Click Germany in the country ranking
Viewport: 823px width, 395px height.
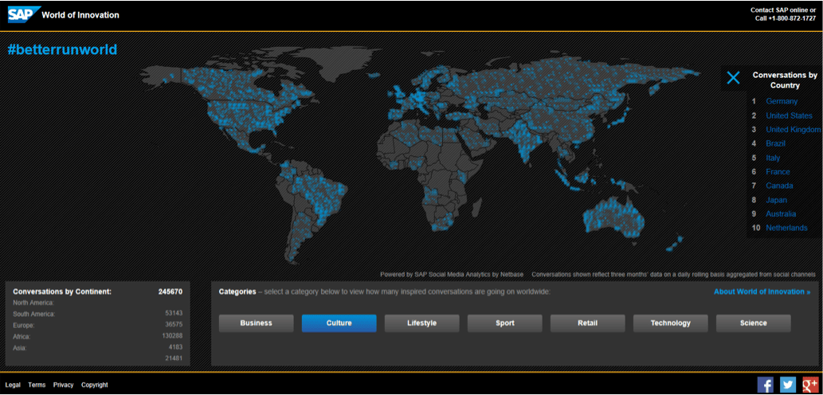click(782, 101)
